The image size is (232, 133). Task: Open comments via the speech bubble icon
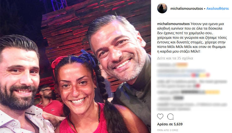coord(170,117)
